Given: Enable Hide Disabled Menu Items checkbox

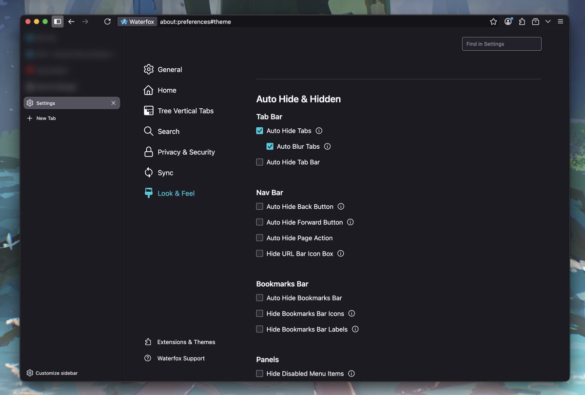Looking at the screenshot, I should [x=260, y=374].
